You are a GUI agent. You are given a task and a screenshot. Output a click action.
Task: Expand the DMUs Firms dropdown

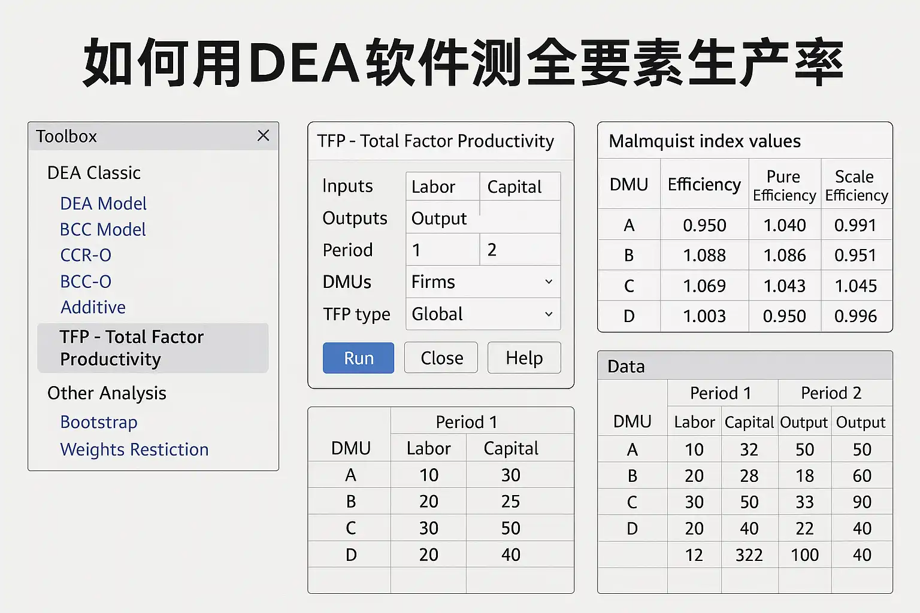point(483,282)
